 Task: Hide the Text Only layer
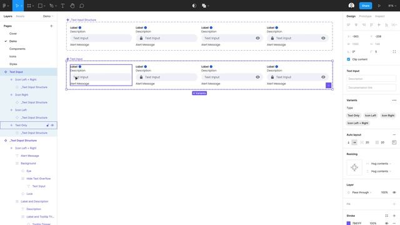click(x=52, y=125)
